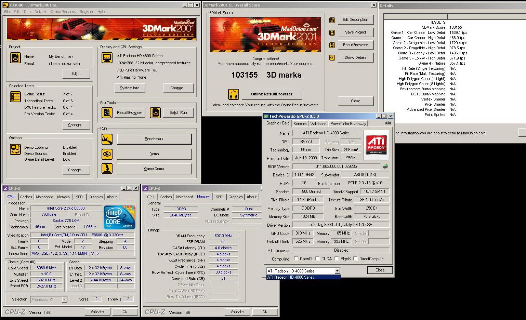Click the Benchmark button
The width and height of the screenshot is (526, 320).
(x=154, y=139)
